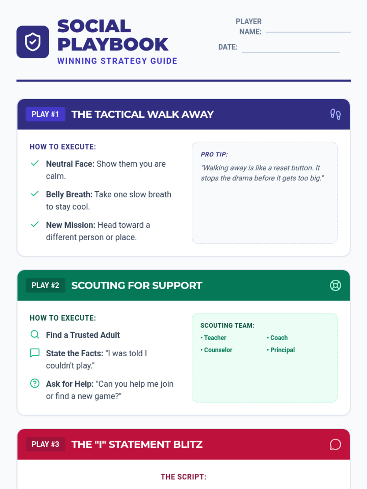Click the question mark icon beside Ask for Help

[35, 383]
